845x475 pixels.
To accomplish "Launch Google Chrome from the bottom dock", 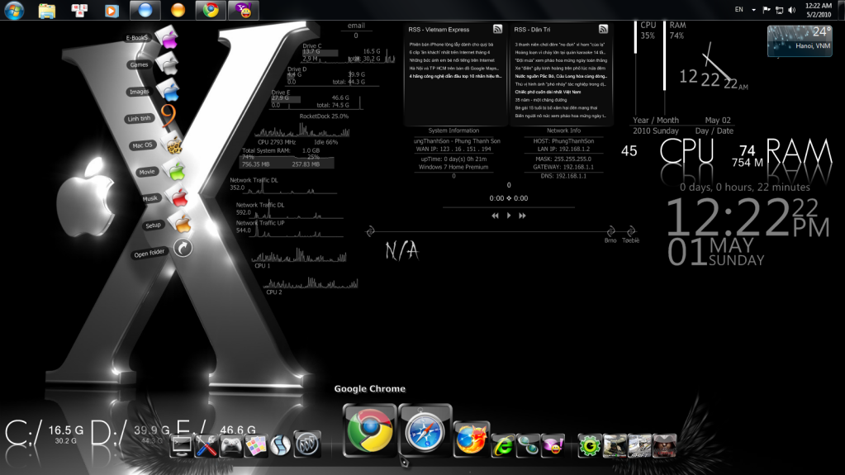I will pos(370,430).
